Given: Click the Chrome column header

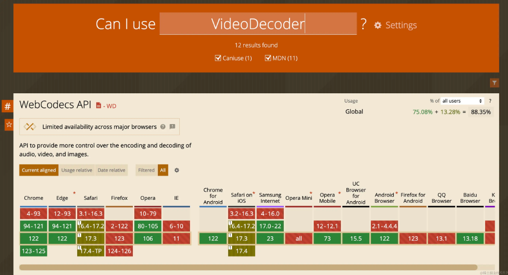Looking at the screenshot, I should coord(34,198).
